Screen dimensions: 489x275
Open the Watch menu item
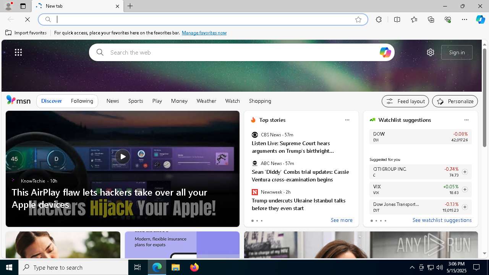point(233,101)
